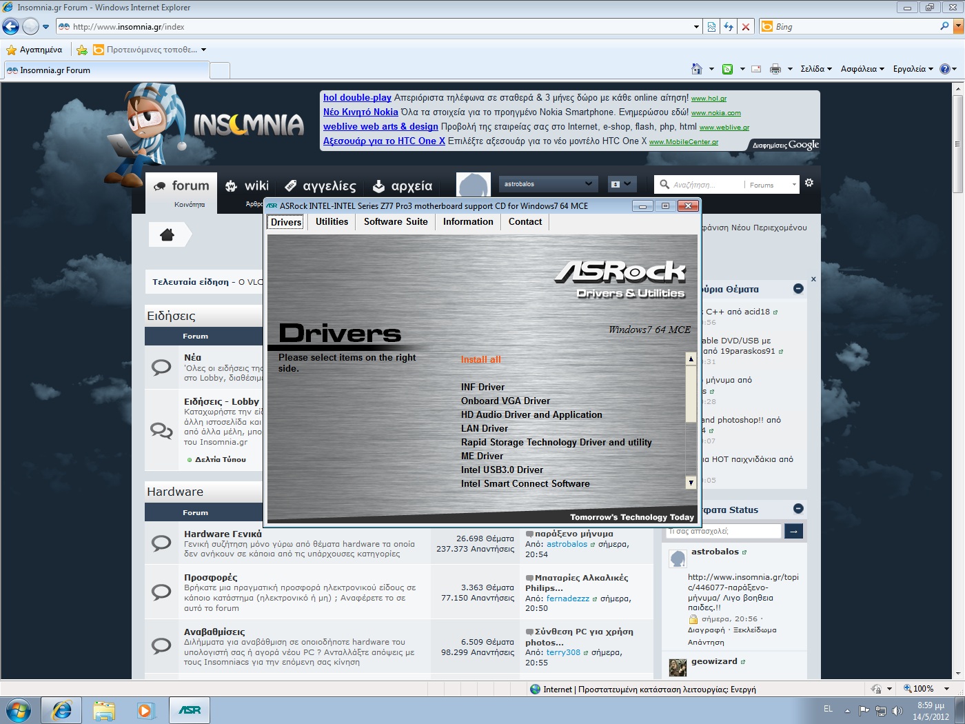Open the forum 'wiki' navigation tab

coord(247,185)
